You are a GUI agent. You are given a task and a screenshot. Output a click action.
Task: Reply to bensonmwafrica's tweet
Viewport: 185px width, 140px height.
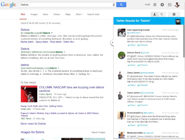click(x=132, y=125)
